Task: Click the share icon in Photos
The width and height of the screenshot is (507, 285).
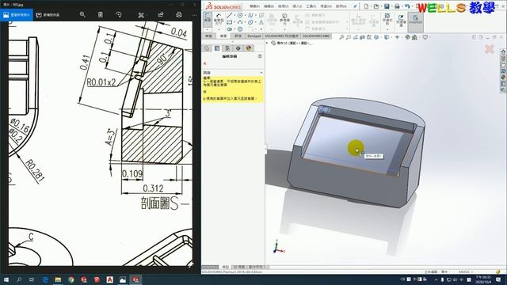Action: click(161, 14)
